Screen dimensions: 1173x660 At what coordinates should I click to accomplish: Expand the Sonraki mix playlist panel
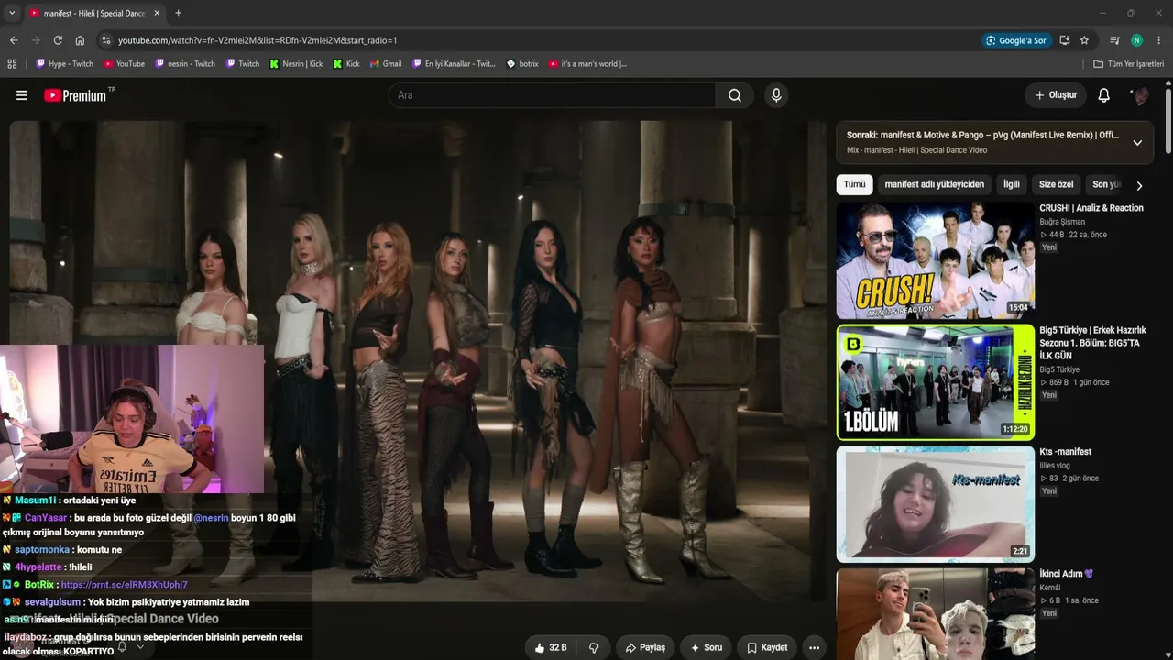[1137, 142]
